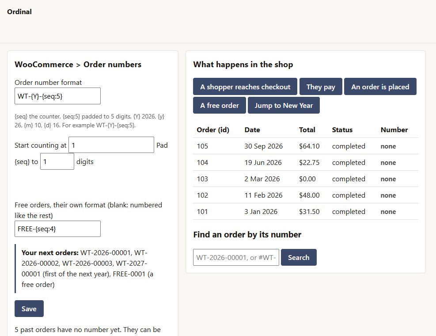Click the Date column header
Image resolution: width=436 pixels, height=336 pixels.
[253, 130]
